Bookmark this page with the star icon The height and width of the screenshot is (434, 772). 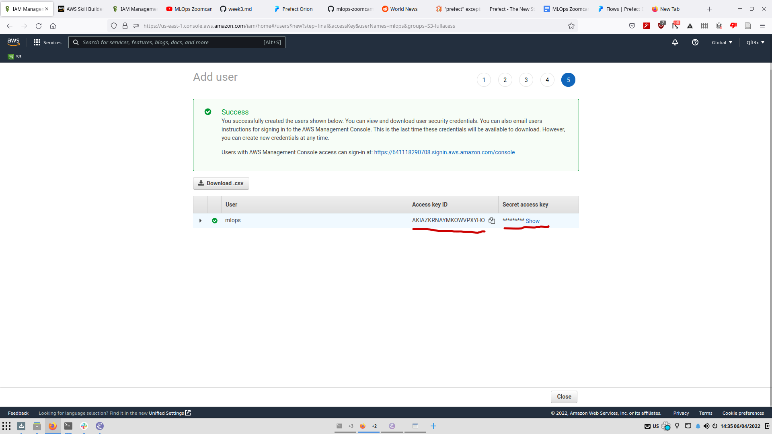[571, 26]
